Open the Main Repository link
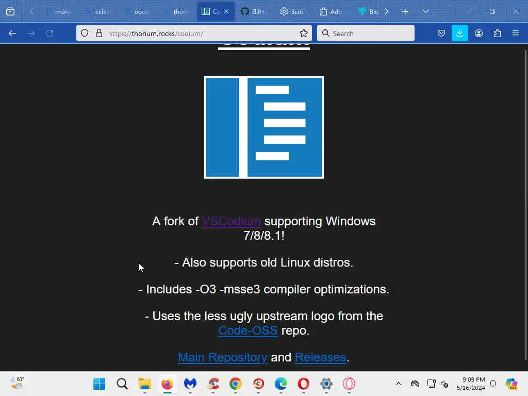528x396 pixels. [223, 357]
